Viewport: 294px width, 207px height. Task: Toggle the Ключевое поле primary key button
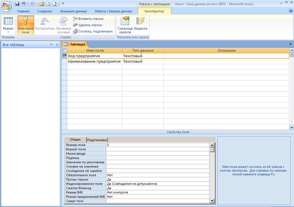[x=25, y=25]
